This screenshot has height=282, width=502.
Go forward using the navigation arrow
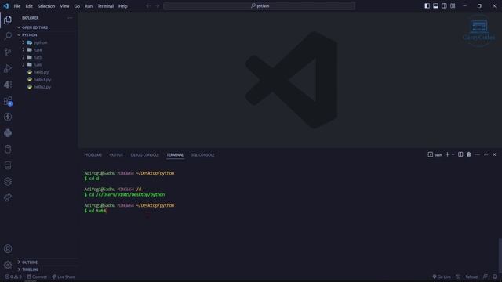(157, 6)
